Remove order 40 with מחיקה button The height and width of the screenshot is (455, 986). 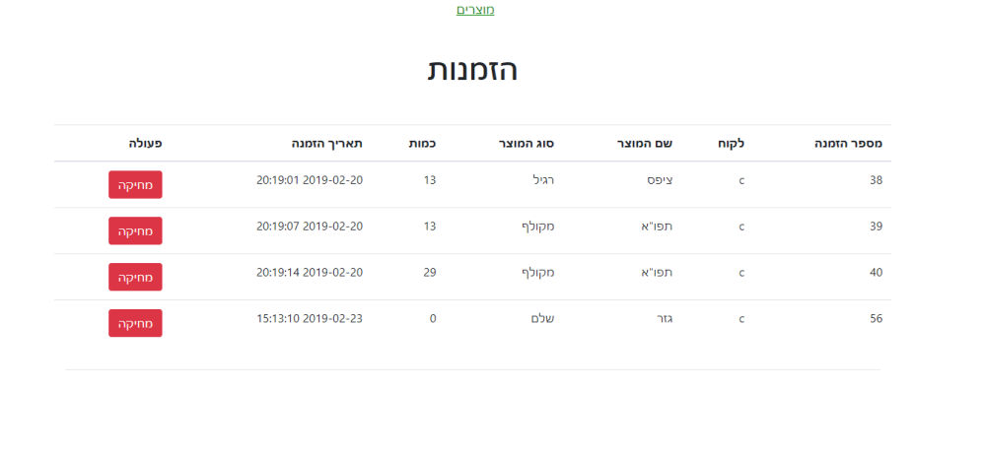coord(135,277)
